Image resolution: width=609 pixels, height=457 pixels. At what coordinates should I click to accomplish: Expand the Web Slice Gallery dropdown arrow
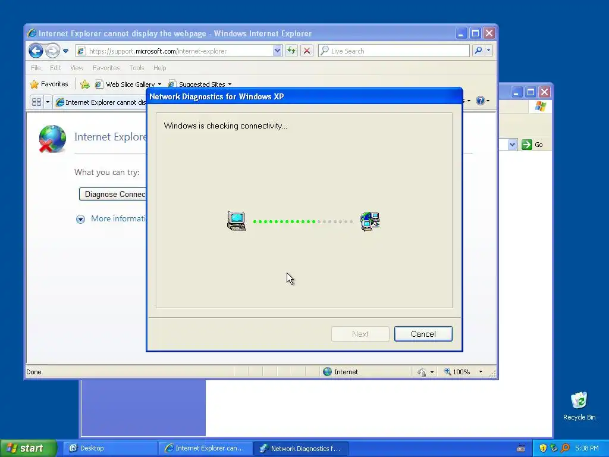coord(159,84)
